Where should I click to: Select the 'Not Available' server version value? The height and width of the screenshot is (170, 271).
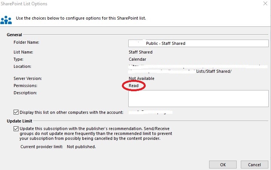[x=142, y=78]
